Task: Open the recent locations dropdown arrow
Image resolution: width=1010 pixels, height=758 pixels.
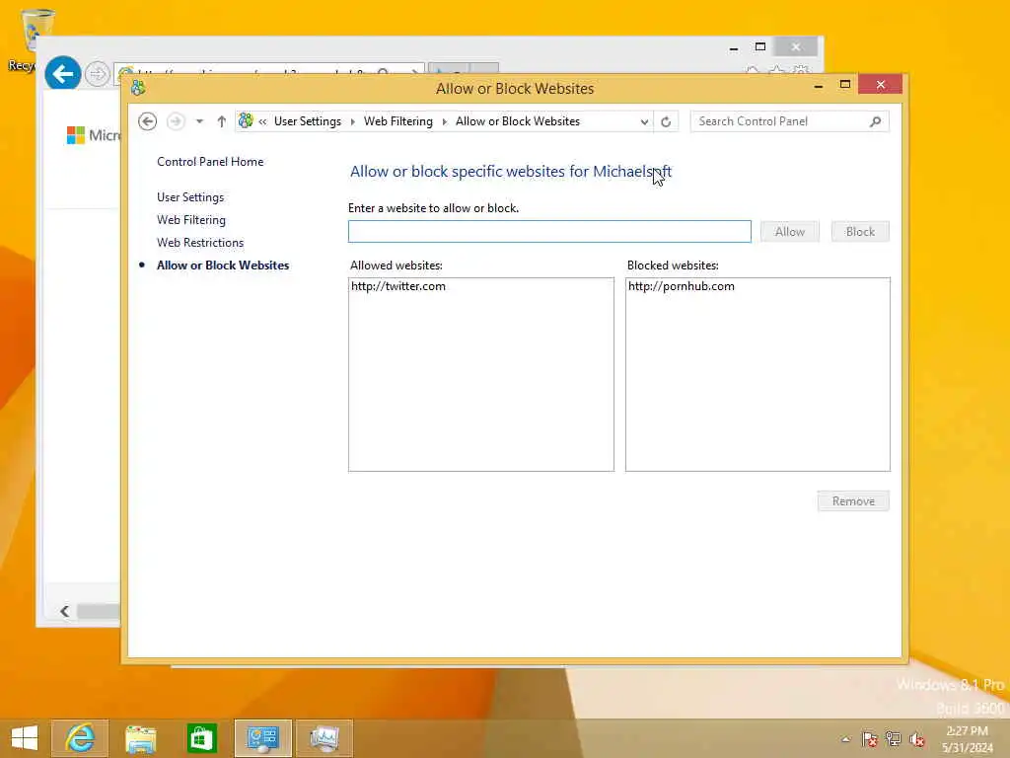Action: (199, 121)
